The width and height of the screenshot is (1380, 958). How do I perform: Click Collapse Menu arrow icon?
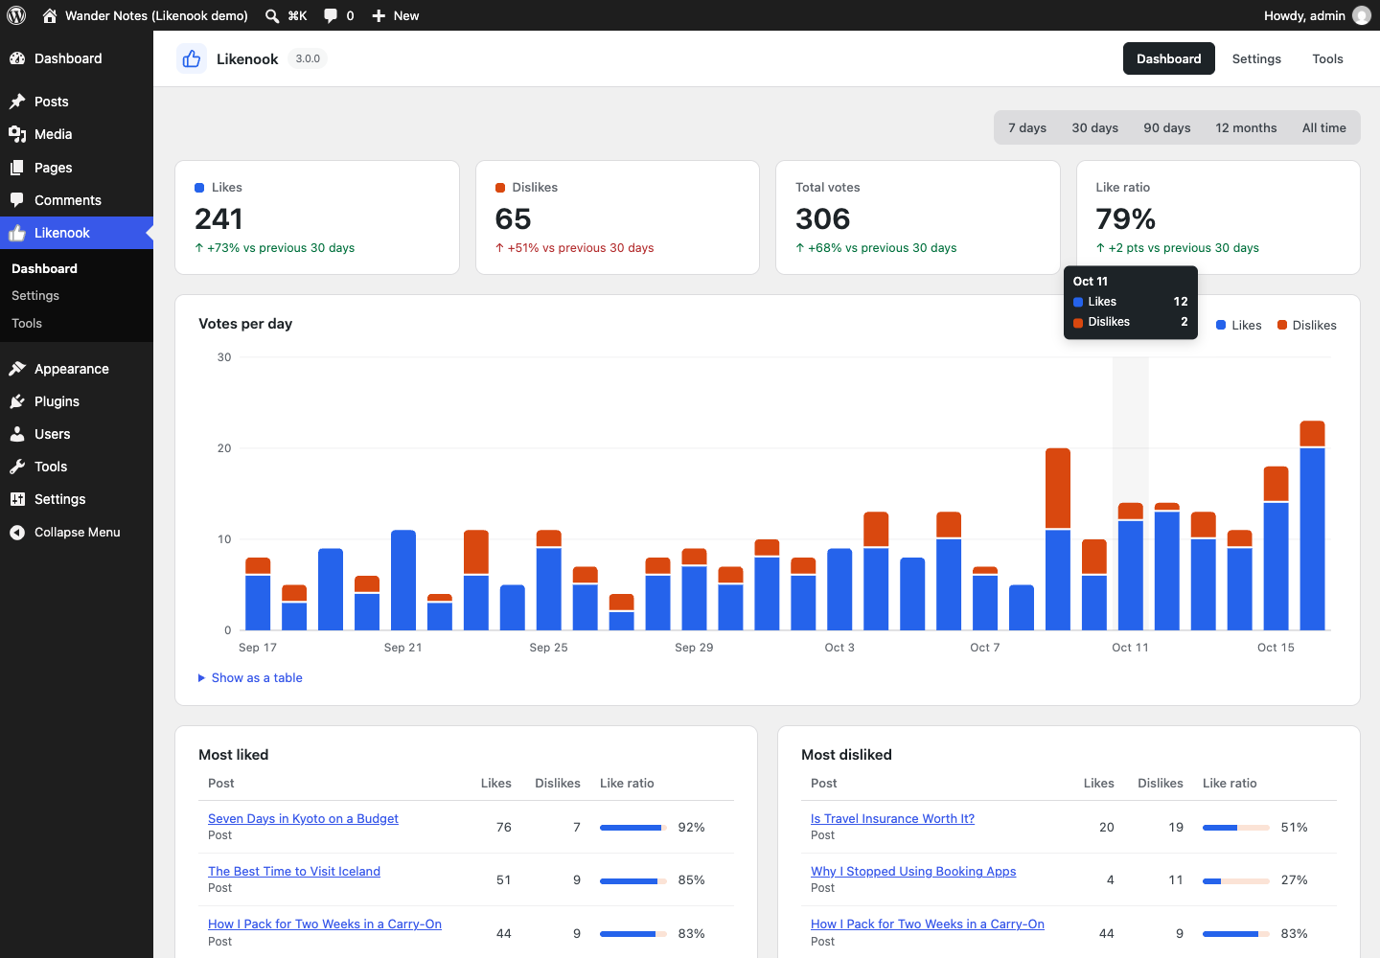click(x=17, y=533)
